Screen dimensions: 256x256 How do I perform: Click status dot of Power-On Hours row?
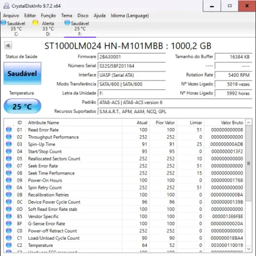coord(9,180)
